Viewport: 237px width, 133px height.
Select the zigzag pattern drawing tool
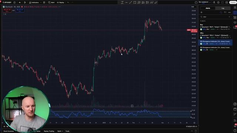151,3
